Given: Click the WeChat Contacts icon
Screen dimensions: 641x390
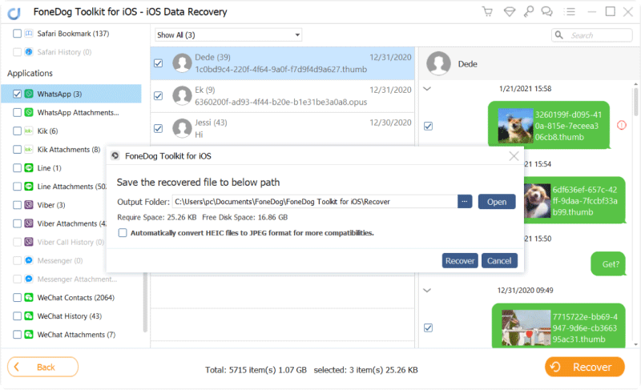Looking at the screenshot, I should tap(29, 297).
